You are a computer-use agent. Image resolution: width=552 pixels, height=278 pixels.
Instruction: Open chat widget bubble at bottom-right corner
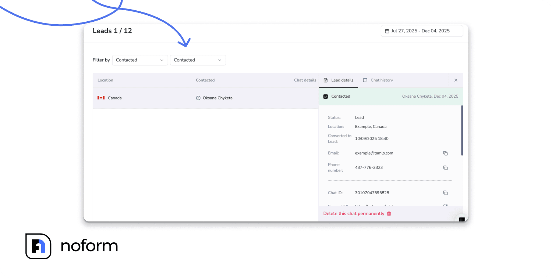point(462,219)
